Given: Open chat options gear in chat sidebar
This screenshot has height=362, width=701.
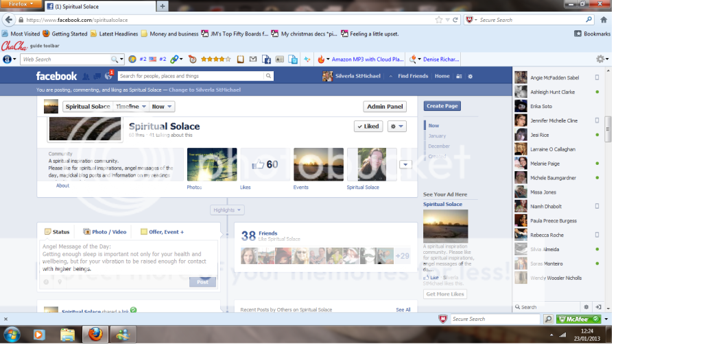Looking at the screenshot, I should 586,307.
